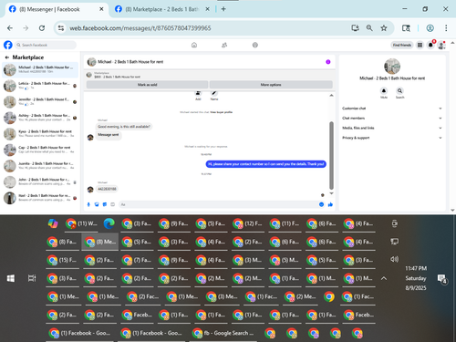Open the Facebook Home icon in top navigation

(194, 45)
